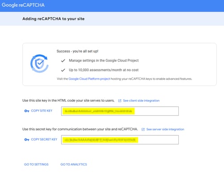This screenshot has height=173, width=224.
Task: Click the key icon beside COPY SECRET KEY
Action: 27,139
